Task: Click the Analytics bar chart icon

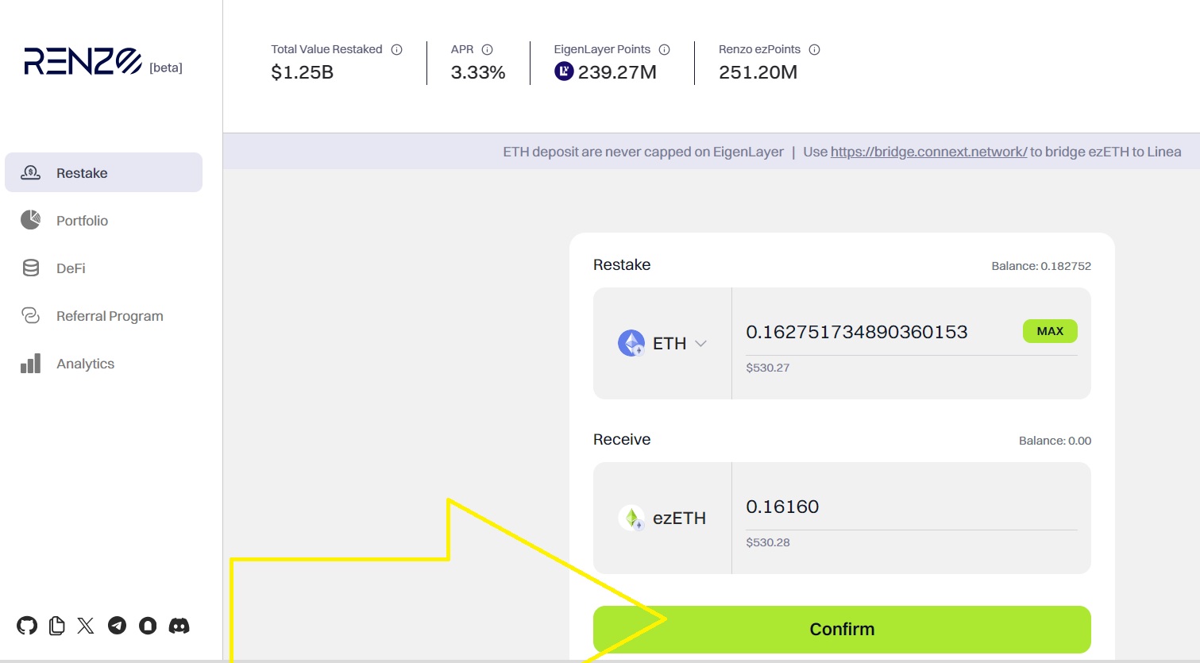Action: (30, 363)
